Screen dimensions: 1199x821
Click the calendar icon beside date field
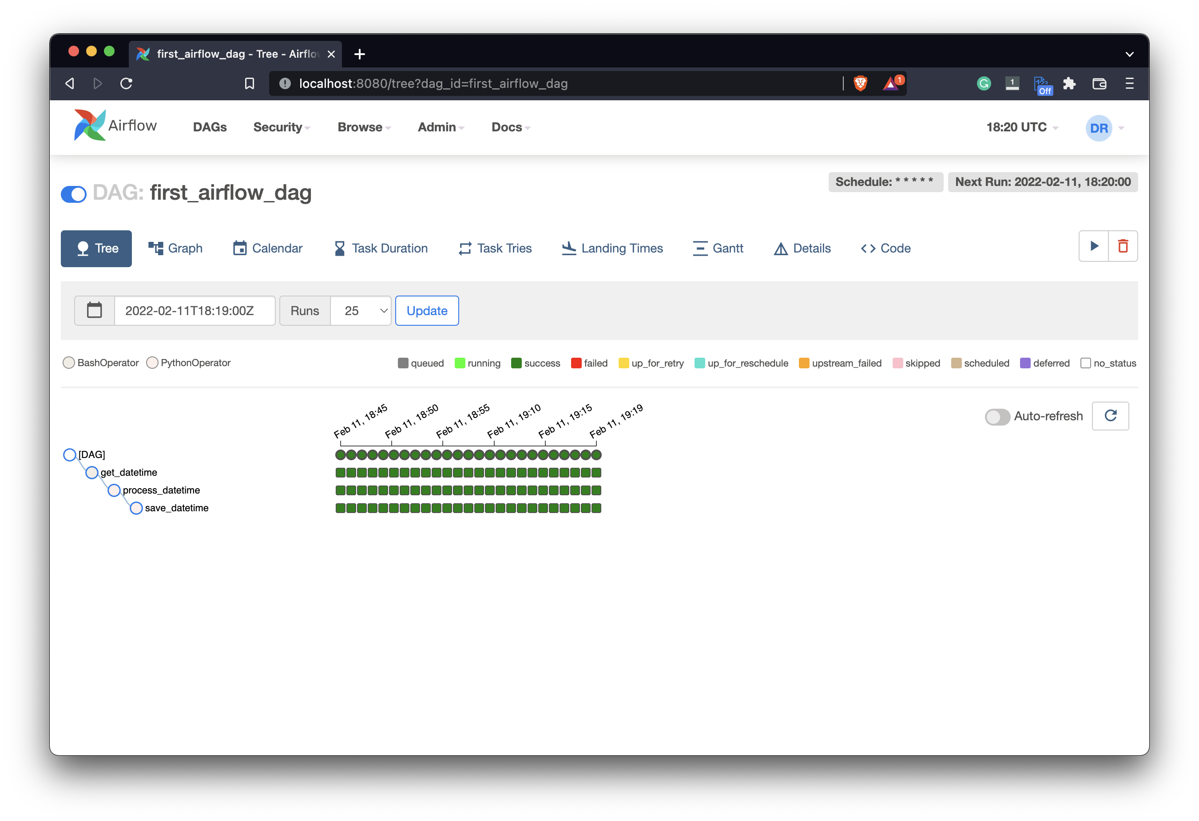[95, 311]
